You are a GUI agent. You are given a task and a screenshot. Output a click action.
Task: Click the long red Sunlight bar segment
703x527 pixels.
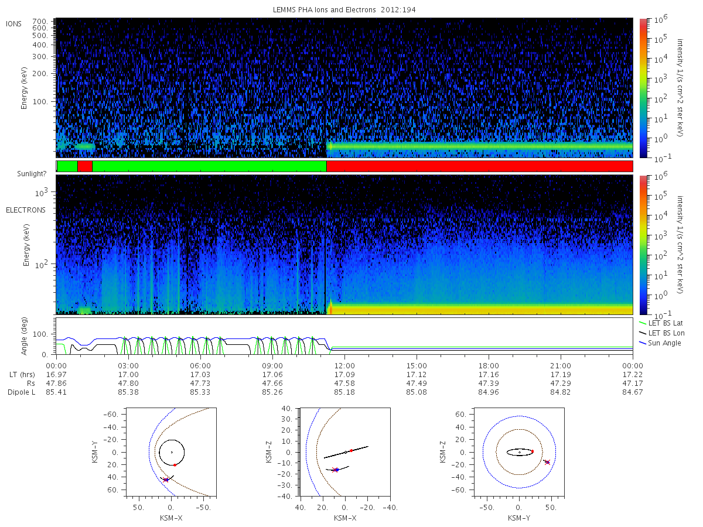(479, 166)
